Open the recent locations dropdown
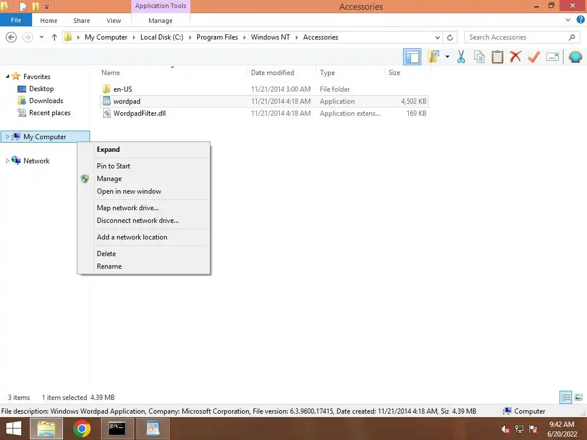 click(41, 37)
